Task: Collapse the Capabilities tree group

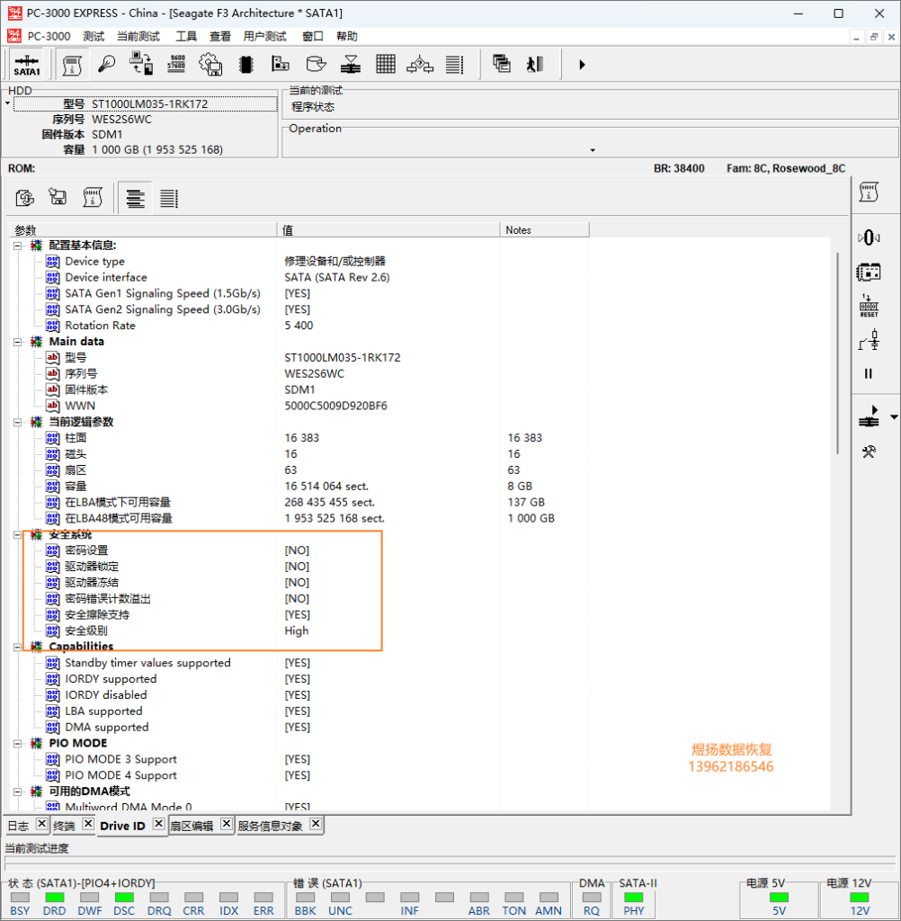Action: pos(18,647)
